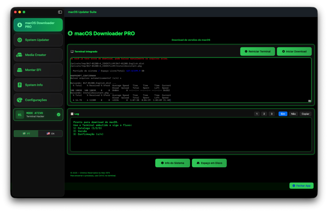Click the Brazil flag icon

pyautogui.click(x=24, y=133)
